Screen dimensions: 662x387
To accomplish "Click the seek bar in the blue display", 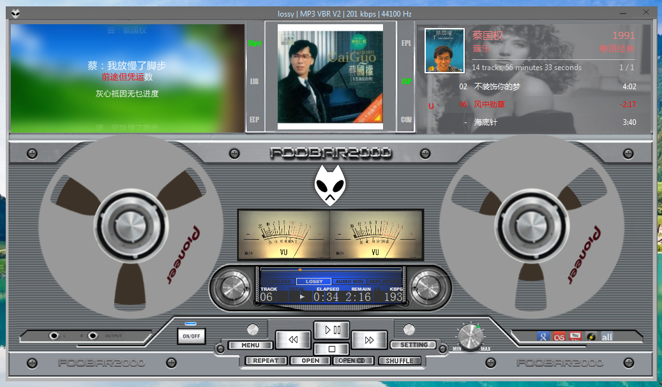I will tap(331, 270).
